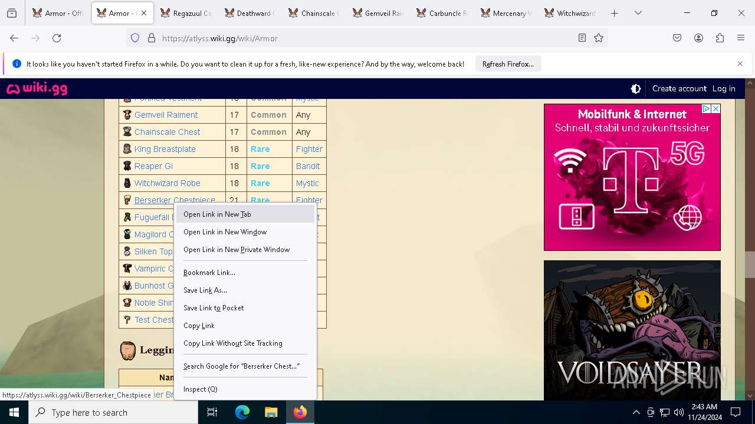Switch to Chainscale tab
755x424 pixels.
pyautogui.click(x=315, y=13)
